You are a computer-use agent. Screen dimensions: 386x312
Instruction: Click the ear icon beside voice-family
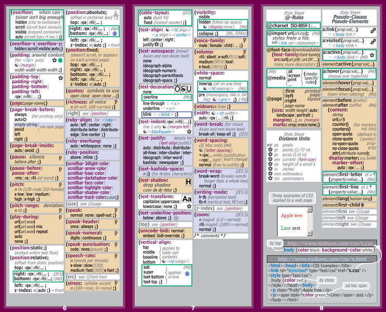245,40
